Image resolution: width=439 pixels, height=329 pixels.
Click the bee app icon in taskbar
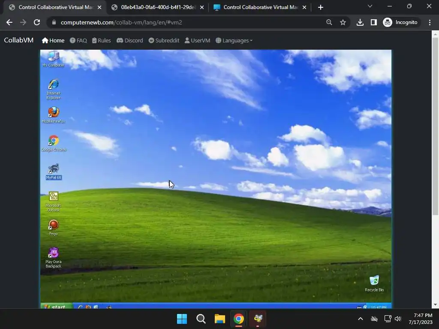click(258, 319)
